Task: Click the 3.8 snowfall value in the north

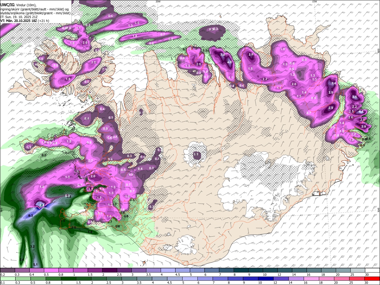Action: click(x=222, y=55)
